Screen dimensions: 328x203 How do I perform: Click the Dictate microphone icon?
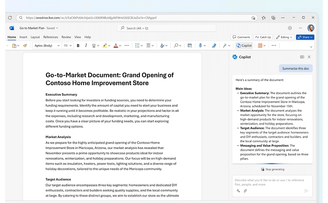click(201, 45)
